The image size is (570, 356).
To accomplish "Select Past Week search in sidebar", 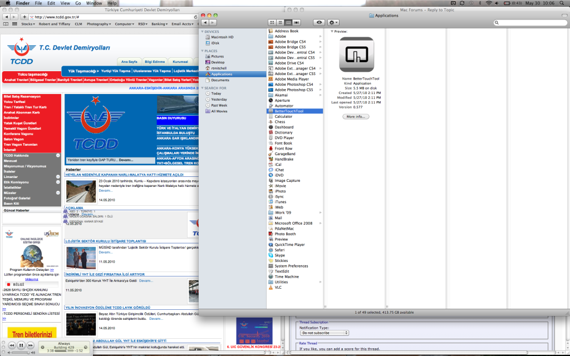I will pos(217,105).
